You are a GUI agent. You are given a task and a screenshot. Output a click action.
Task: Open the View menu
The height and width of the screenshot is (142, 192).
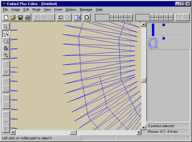coord(47,10)
